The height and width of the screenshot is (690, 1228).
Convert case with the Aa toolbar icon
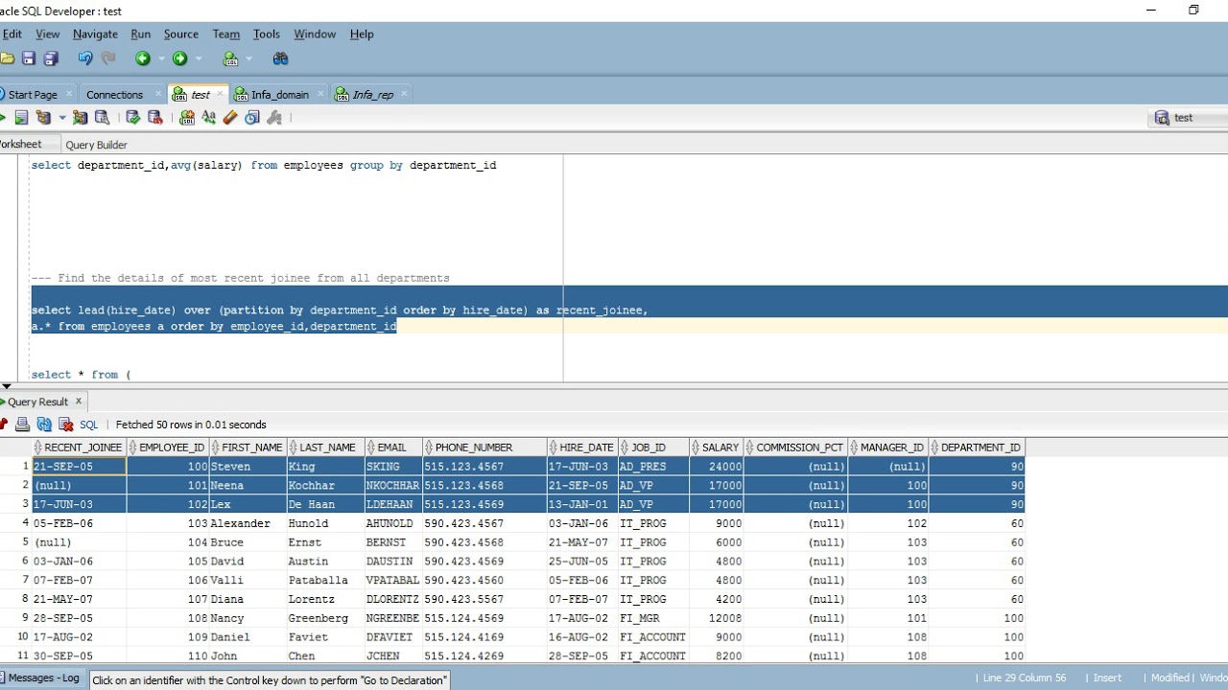208,118
